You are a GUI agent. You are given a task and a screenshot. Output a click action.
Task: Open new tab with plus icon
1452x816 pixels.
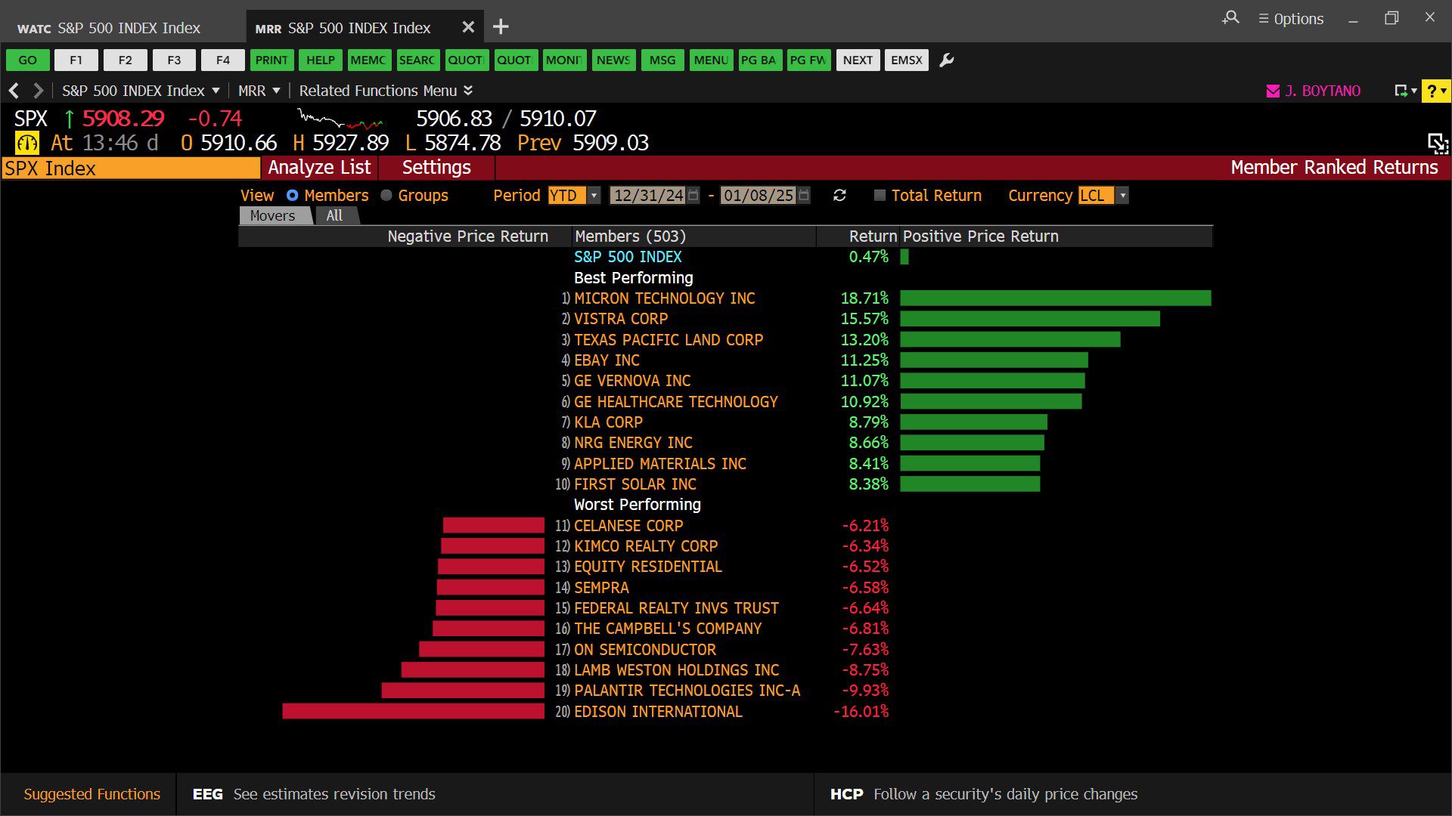pos(501,27)
